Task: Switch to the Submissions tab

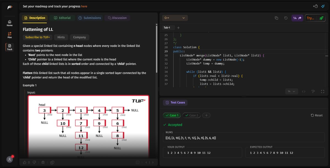Action: coord(90,18)
